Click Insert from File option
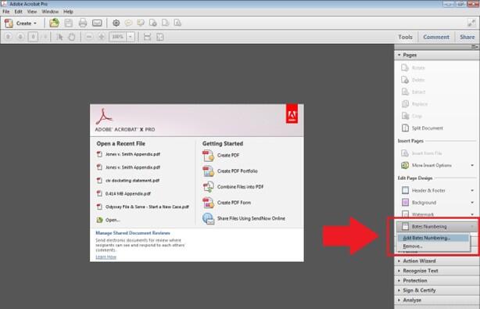The image size is (480, 309). click(x=421, y=153)
